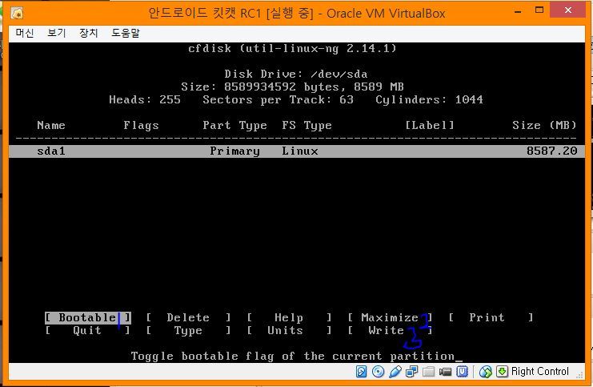Click the sda1 partition row name
593x387 pixels.
pyautogui.click(x=51, y=151)
